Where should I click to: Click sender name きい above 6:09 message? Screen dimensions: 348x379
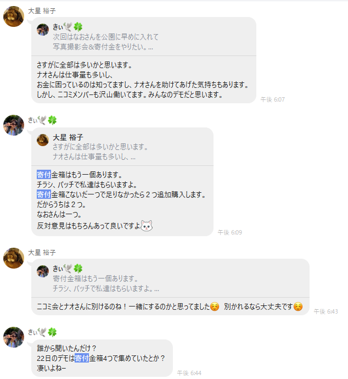(42, 120)
